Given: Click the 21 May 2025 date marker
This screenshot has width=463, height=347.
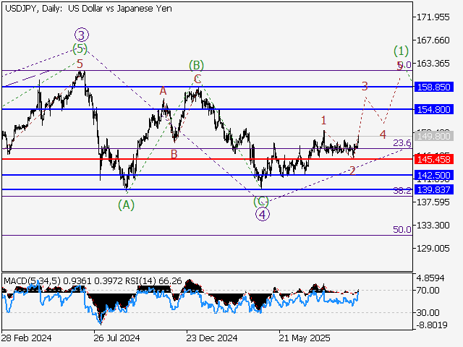Looking at the screenshot, I should 304,338.
